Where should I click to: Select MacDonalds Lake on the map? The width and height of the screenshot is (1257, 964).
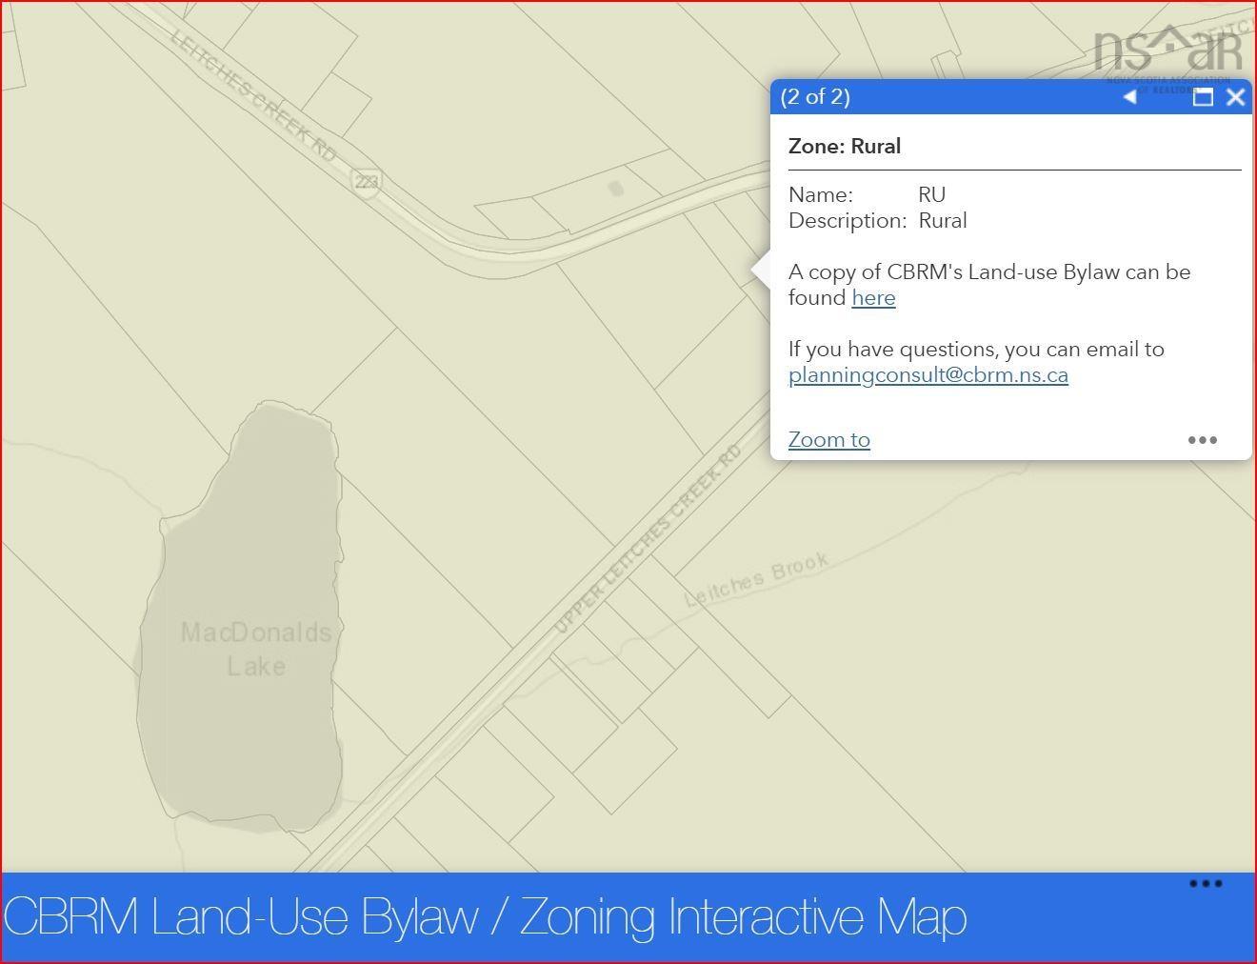(255, 649)
